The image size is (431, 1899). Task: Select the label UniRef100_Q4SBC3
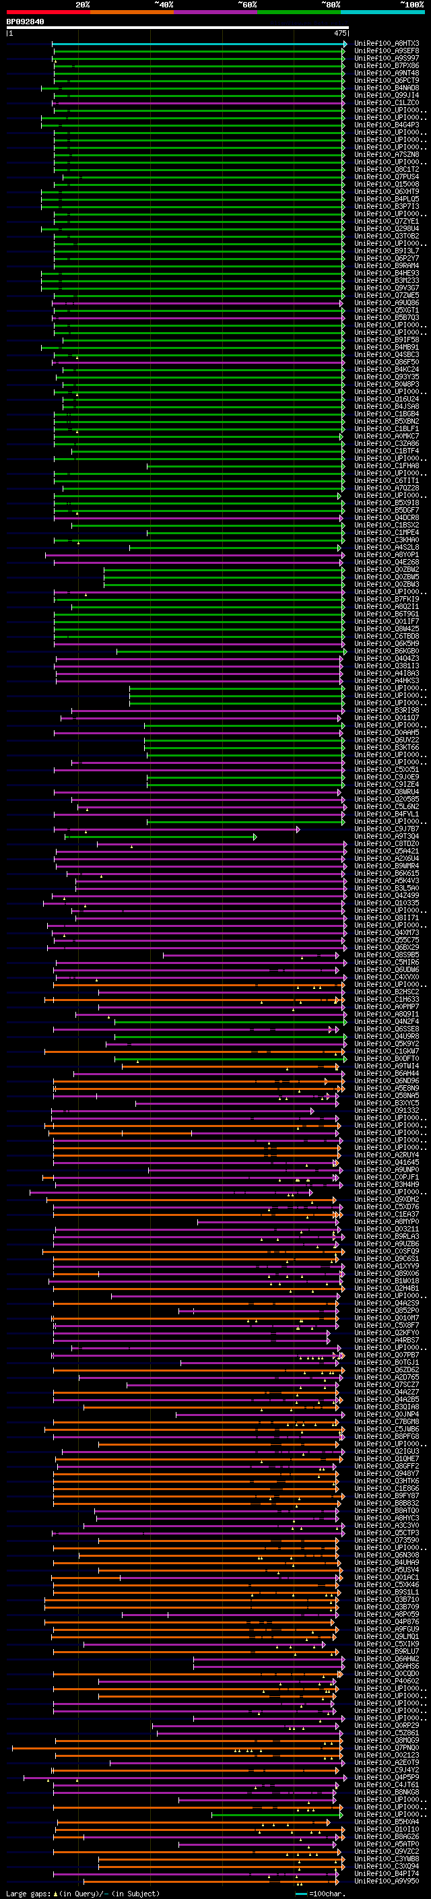pyautogui.click(x=387, y=355)
